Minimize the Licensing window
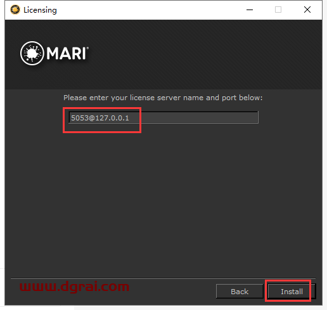This screenshot has width=327, height=310. [250, 10]
